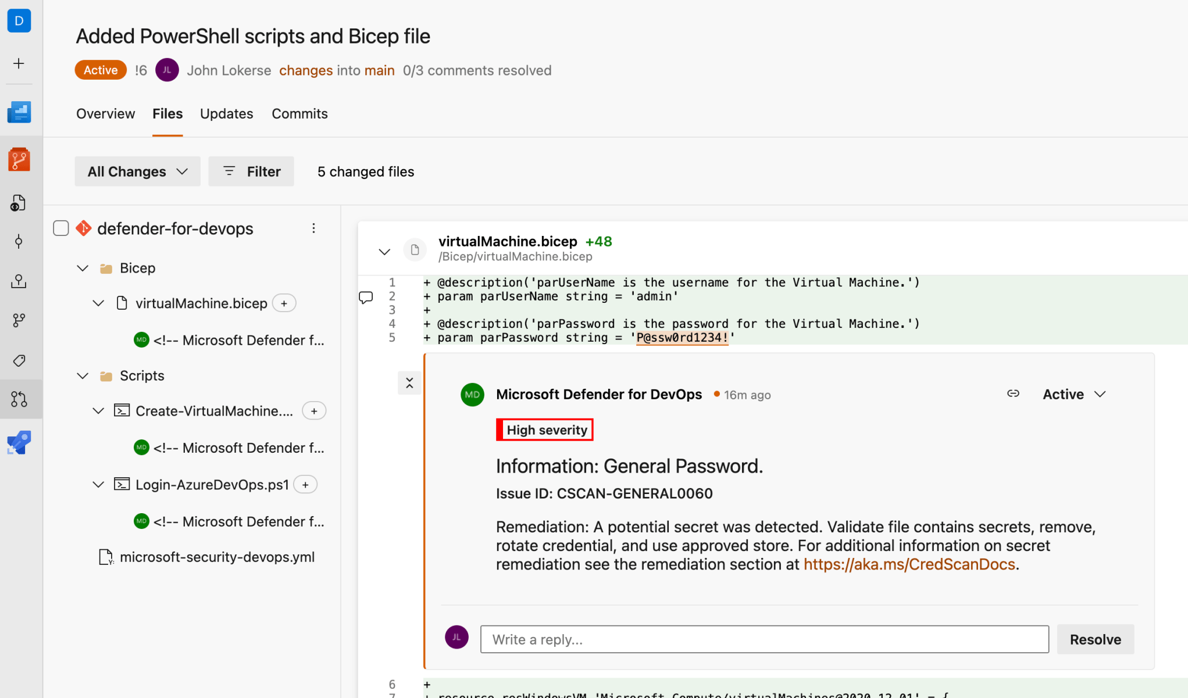Change the comment status via the Active dropdown
Viewport: 1188px width, 698px height.
pos(1073,393)
